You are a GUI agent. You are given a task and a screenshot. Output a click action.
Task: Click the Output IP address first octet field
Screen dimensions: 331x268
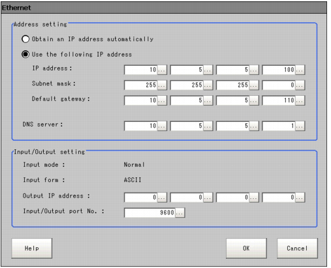[x=141, y=198]
